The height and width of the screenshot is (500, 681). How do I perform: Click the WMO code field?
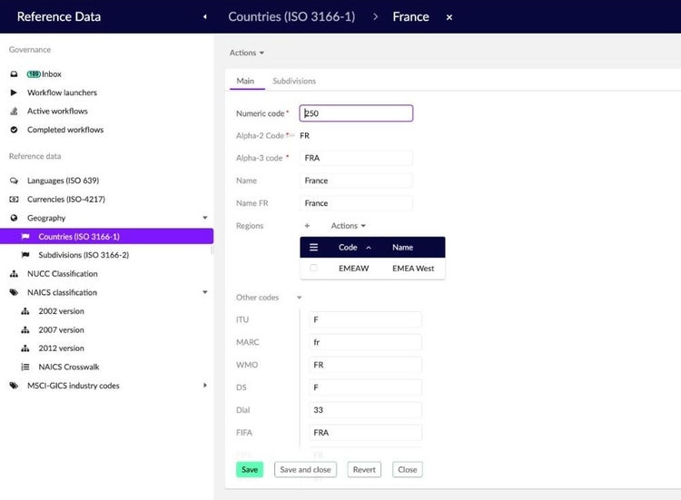365,365
